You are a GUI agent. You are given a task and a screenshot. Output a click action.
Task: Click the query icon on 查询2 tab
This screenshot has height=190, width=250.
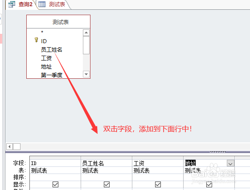[x=12, y=4]
